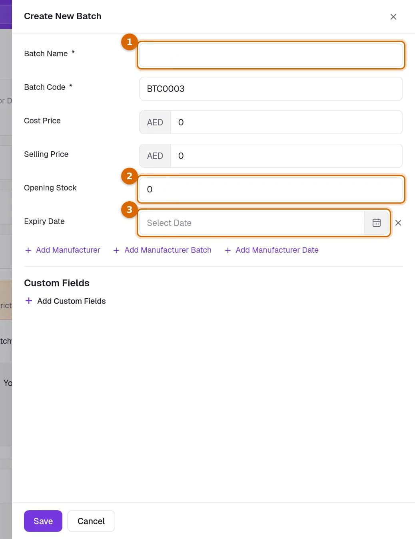The image size is (415, 539).
Task: Click the Cost Price amount field
Action: [x=287, y=122]
